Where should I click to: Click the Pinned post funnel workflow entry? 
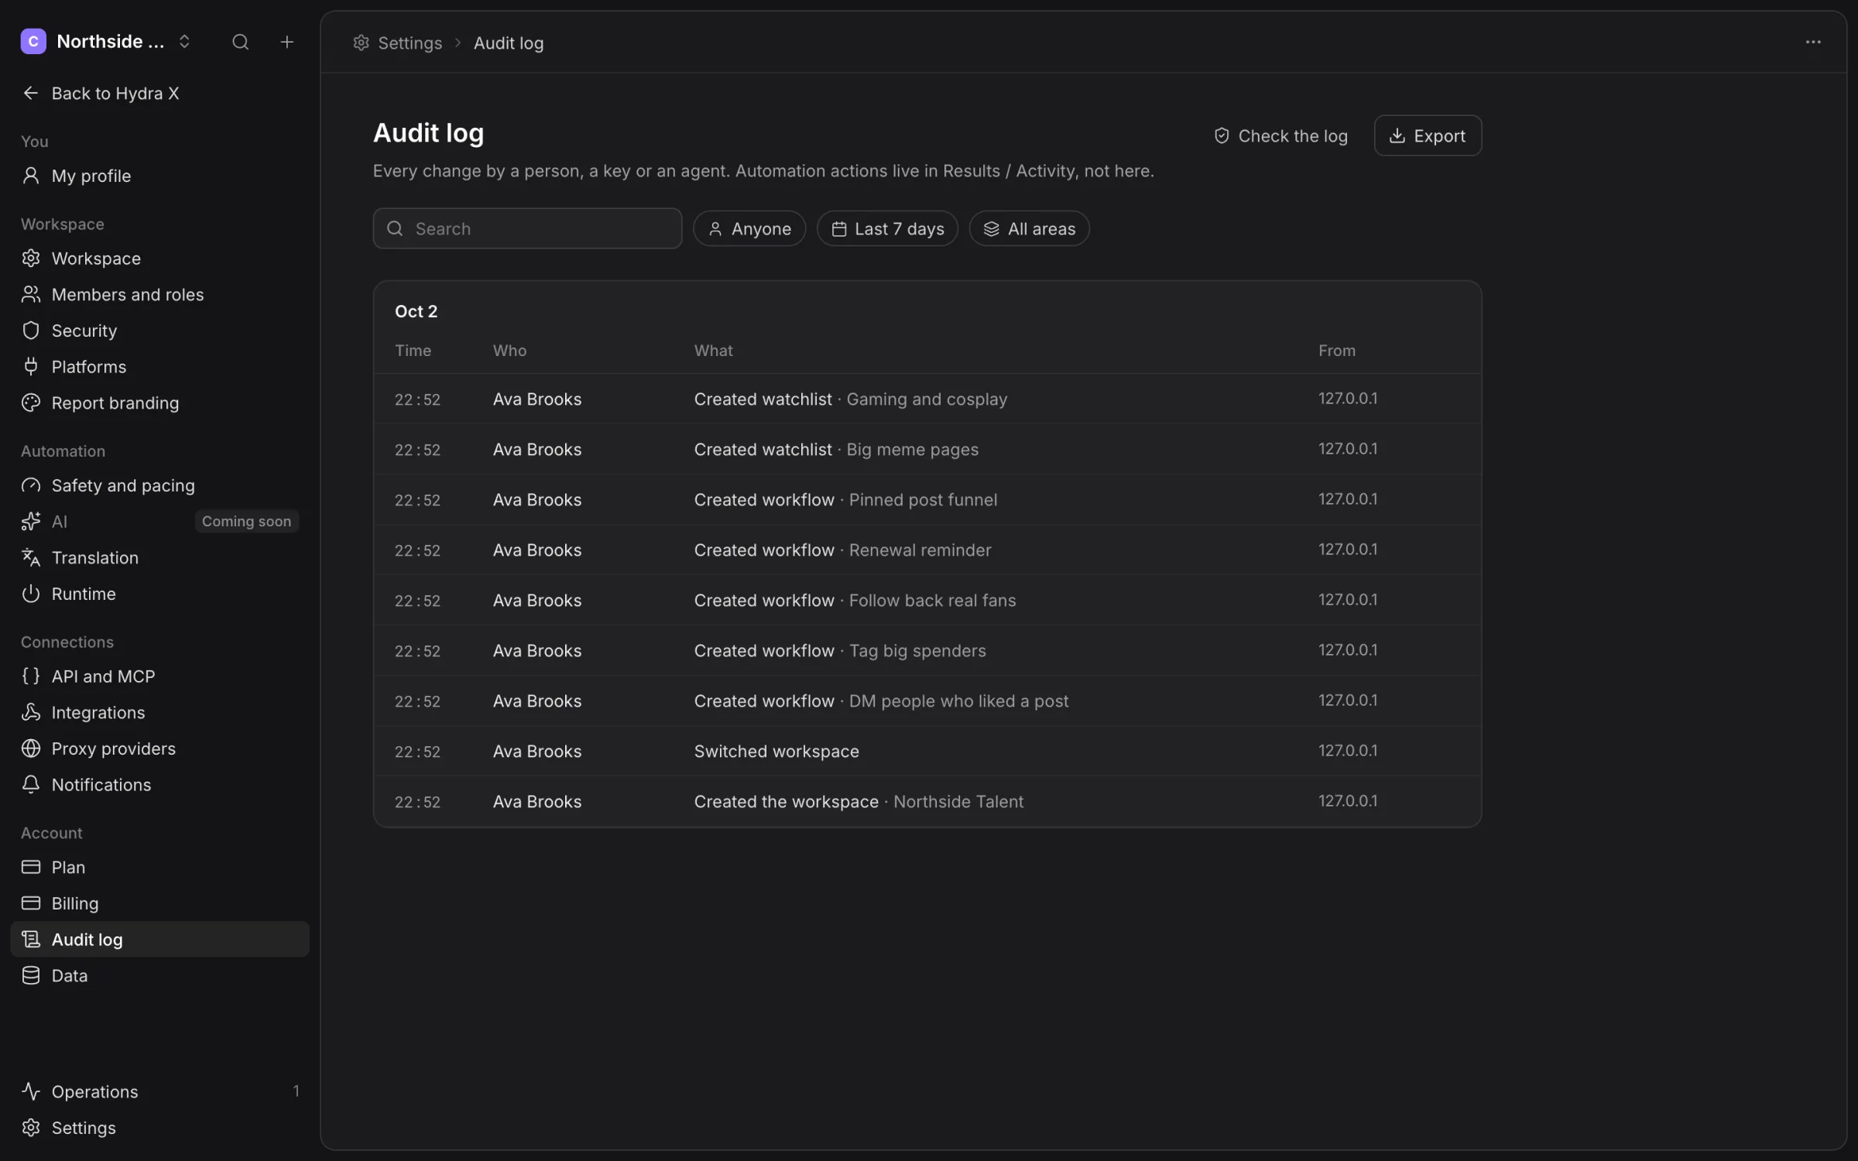pos(927,499)
